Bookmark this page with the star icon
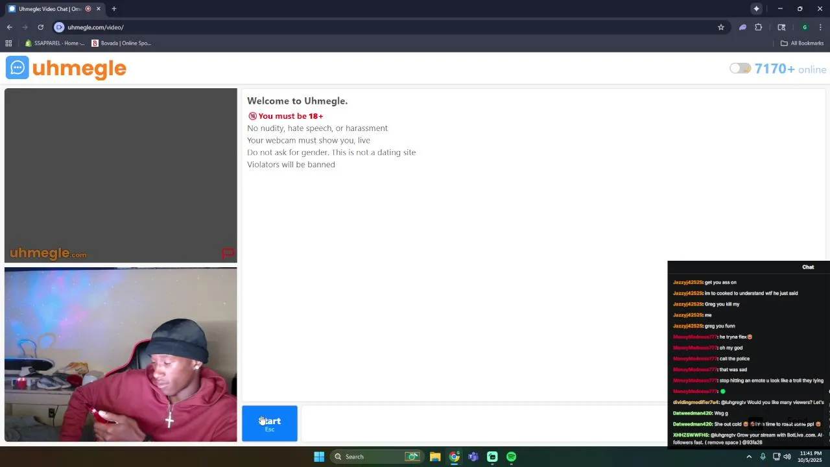The image size is (830, 467). [x=721, y=27]
